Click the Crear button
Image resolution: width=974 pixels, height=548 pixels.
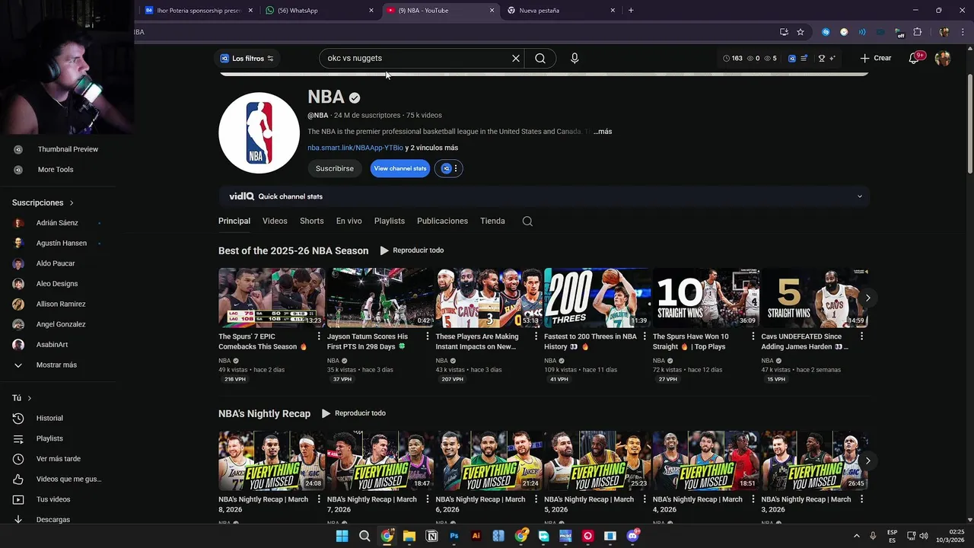coord(876,59)
